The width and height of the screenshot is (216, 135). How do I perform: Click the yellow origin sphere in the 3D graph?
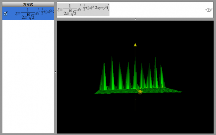click(140, 92)
